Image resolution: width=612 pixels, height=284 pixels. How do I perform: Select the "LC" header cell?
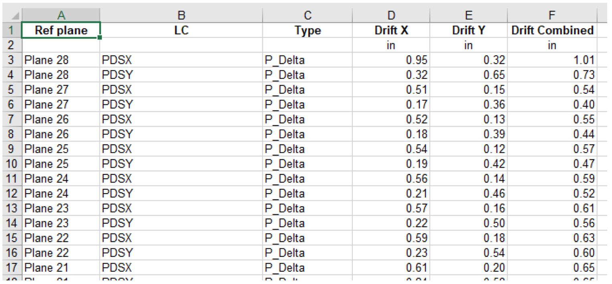click(x=181, y=30)
